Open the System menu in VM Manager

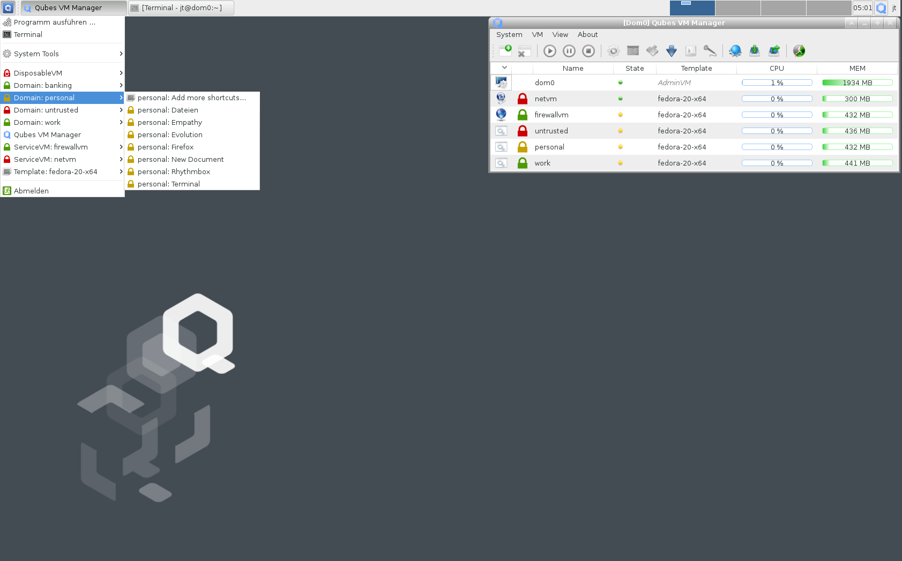click(509, 34)
